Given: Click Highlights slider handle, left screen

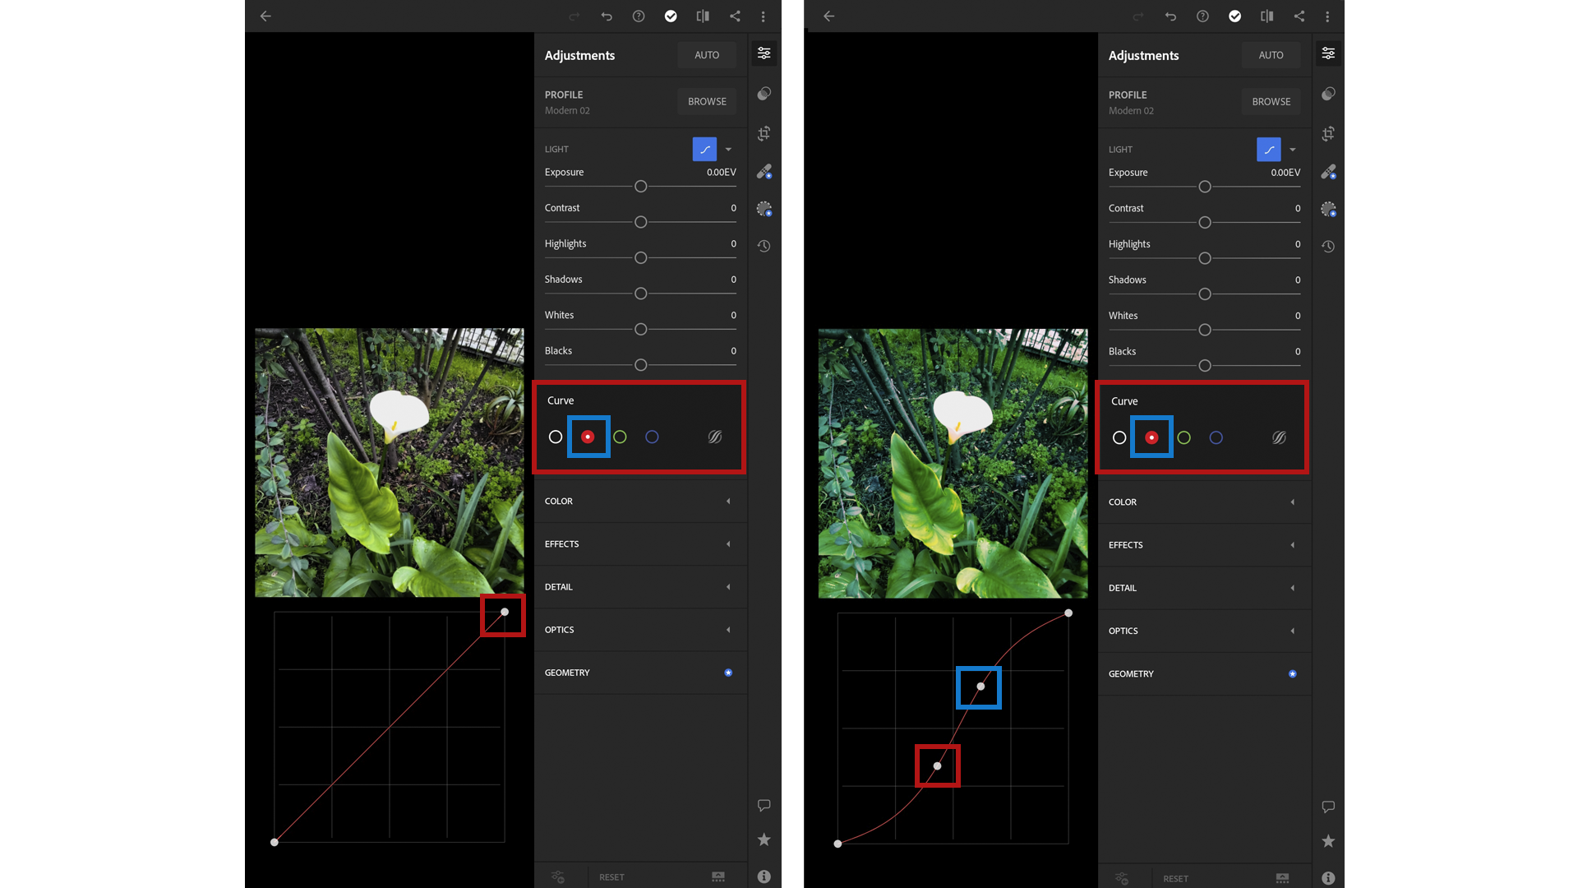Looking at the screenshot, I should pos(641,258).
